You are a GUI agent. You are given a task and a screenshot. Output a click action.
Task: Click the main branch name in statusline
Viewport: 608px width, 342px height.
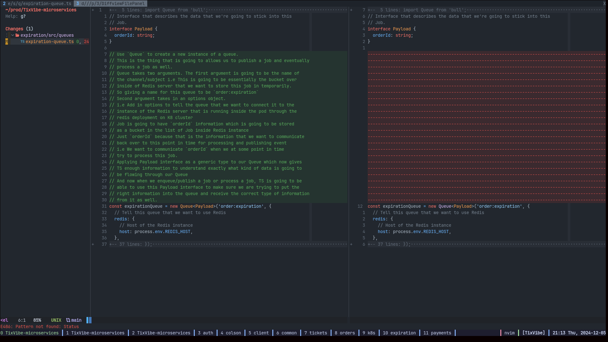pyautogui.click(x=76, y=320)
